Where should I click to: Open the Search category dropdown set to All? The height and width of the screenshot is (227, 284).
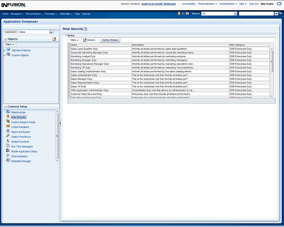235,14
